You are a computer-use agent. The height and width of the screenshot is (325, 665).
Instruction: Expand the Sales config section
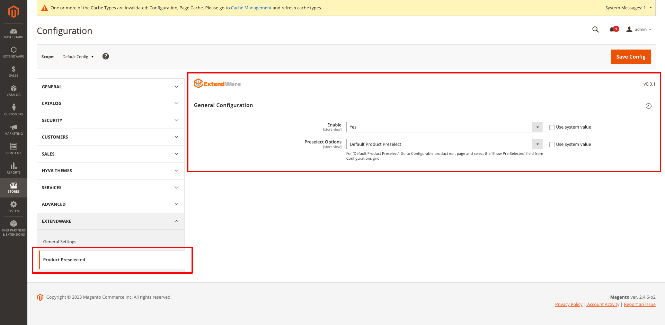pyautogui.click(x=110, y=154)
